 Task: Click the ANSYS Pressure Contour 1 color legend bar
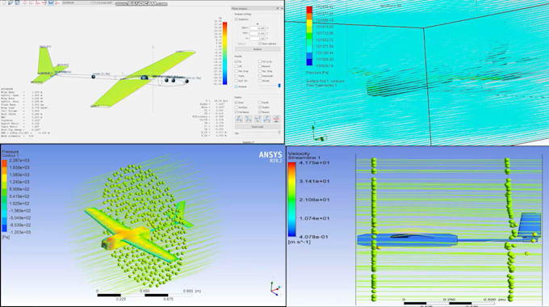point(4,196)
